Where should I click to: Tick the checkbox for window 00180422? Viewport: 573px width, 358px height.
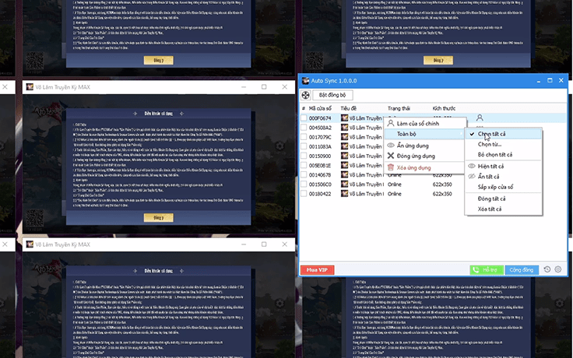[304, 194]
